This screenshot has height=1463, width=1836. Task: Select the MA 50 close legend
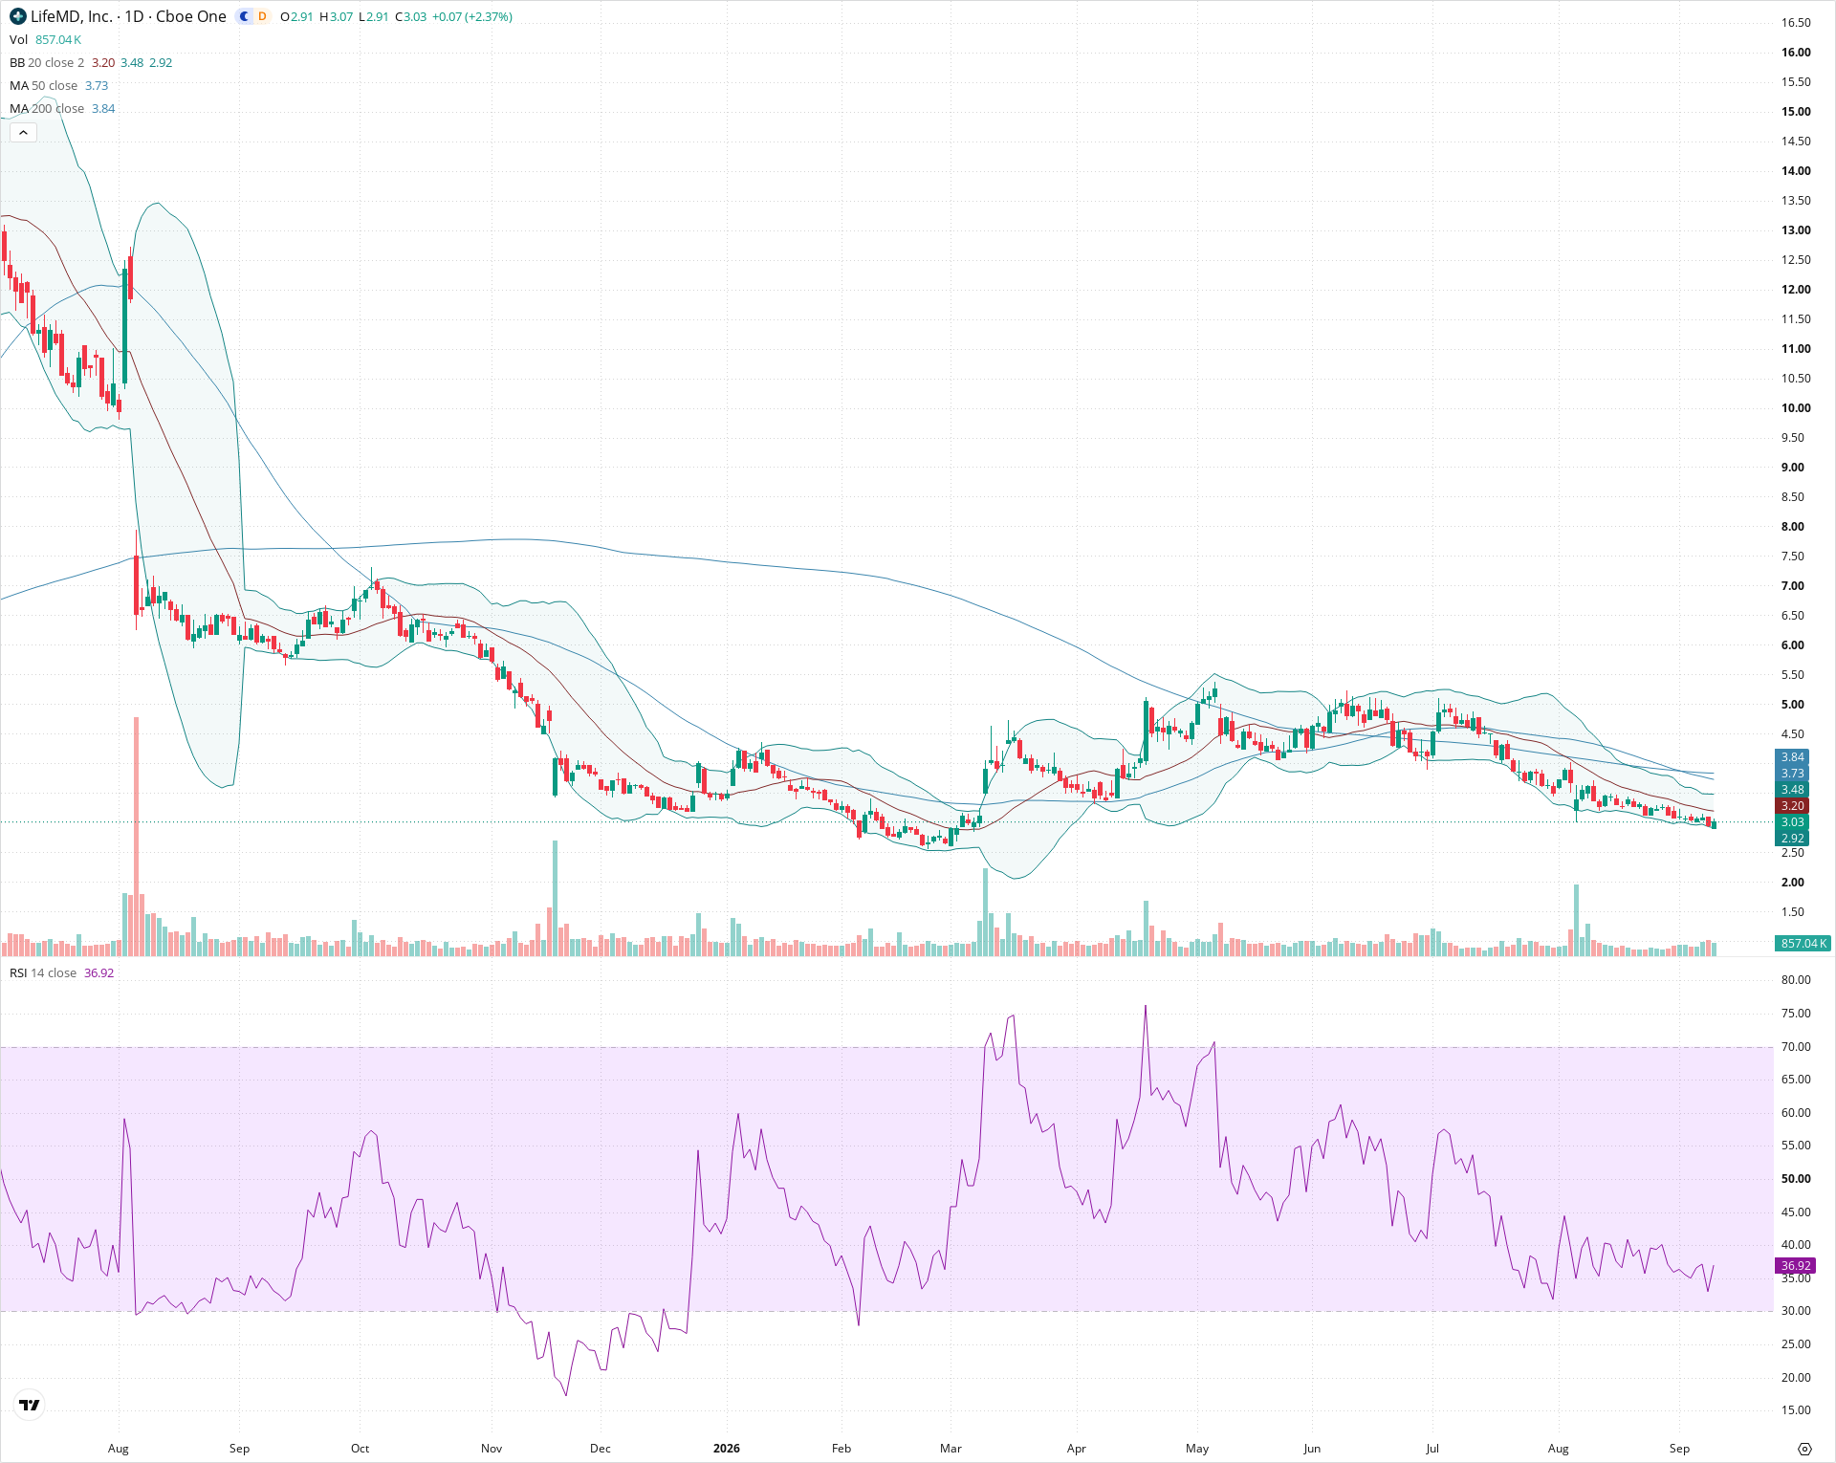pyautogui.click(x=43, y=85)
